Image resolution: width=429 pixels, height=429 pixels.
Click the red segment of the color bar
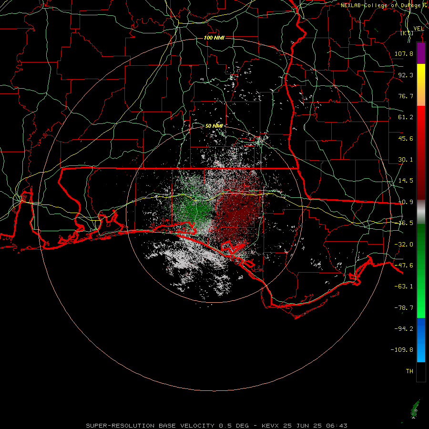pyautogui.click(x=421, y=153)
